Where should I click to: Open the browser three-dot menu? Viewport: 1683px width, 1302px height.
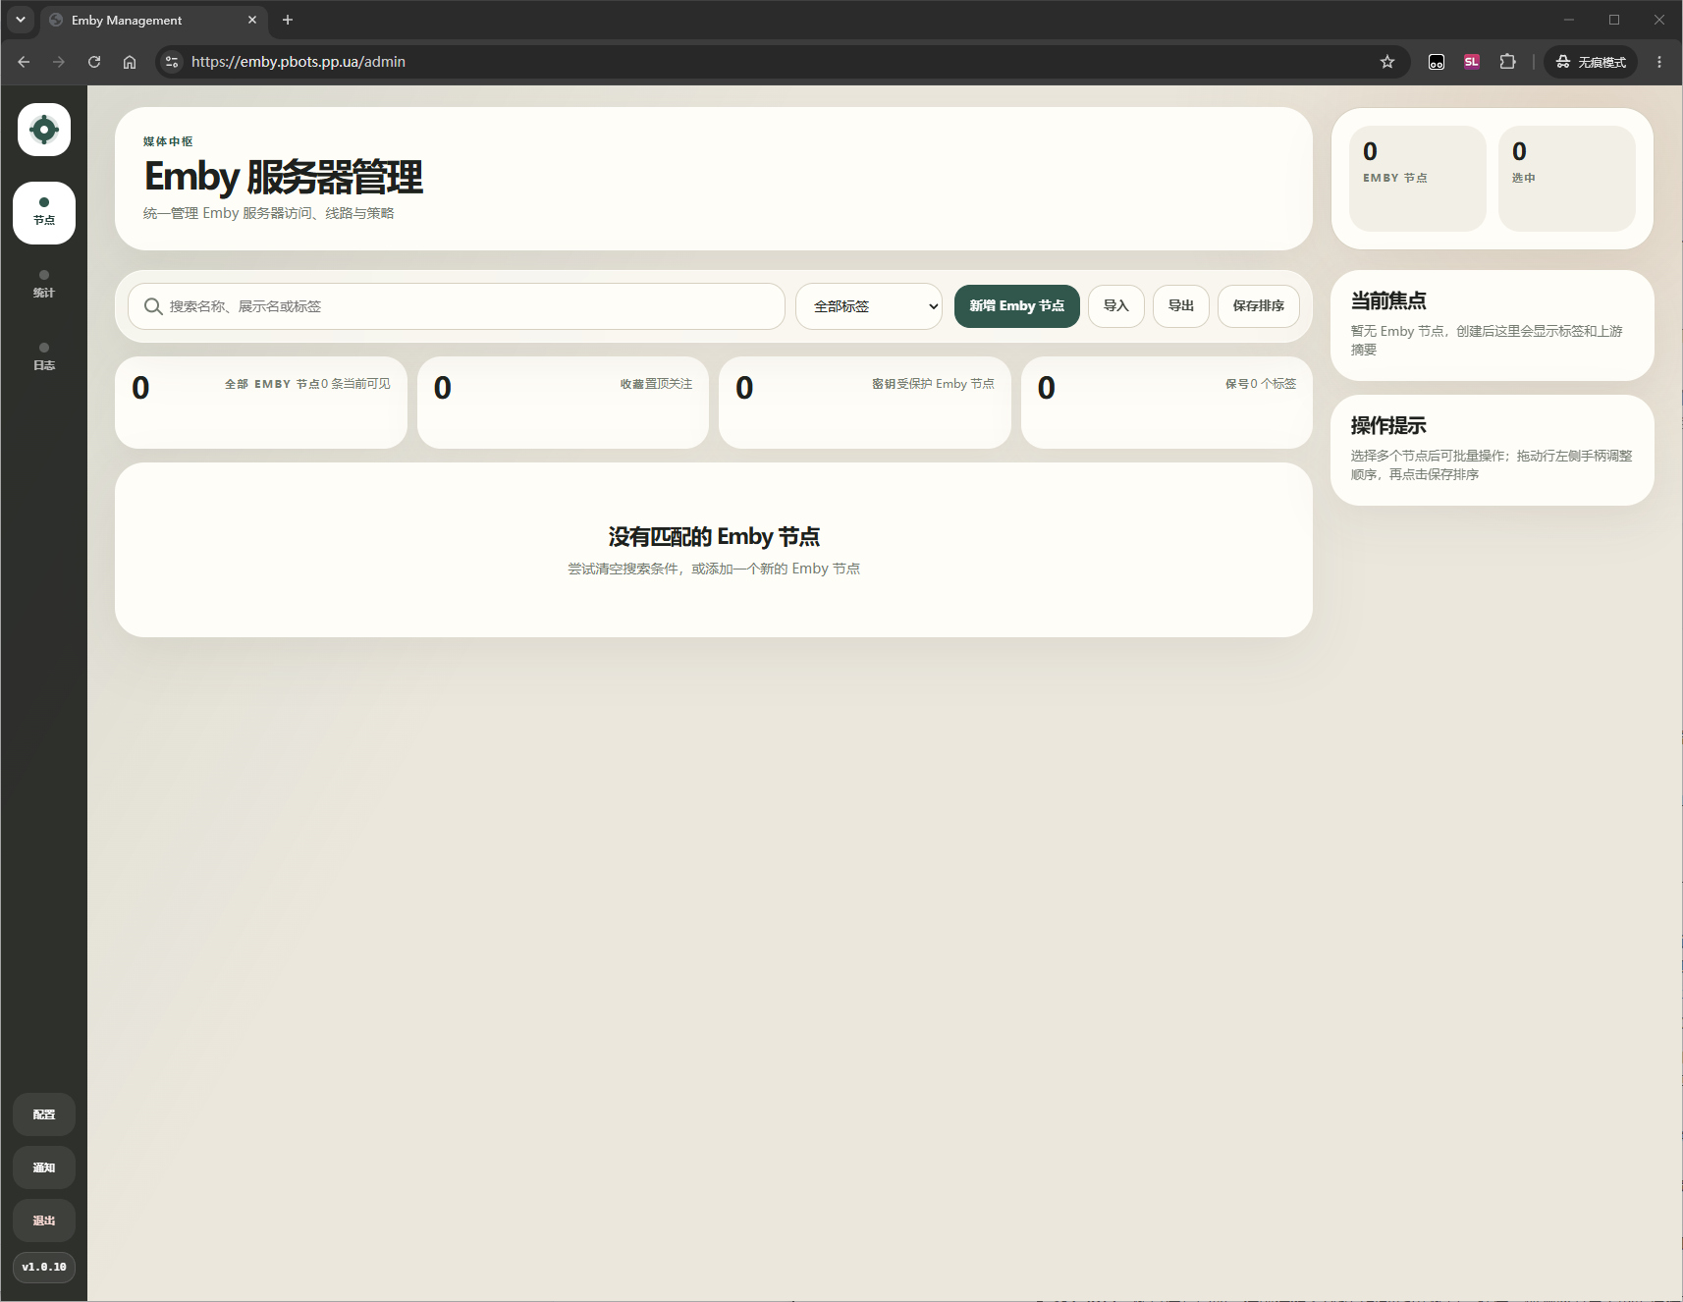point(1659,62)
